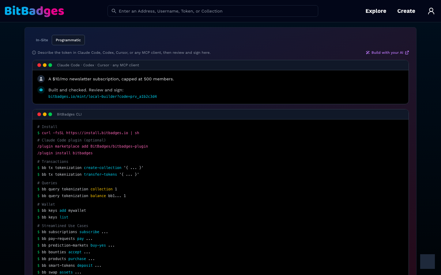
Task: Click the 'bb query tokenization collection 1' line
Action: [x=77, y=189]
